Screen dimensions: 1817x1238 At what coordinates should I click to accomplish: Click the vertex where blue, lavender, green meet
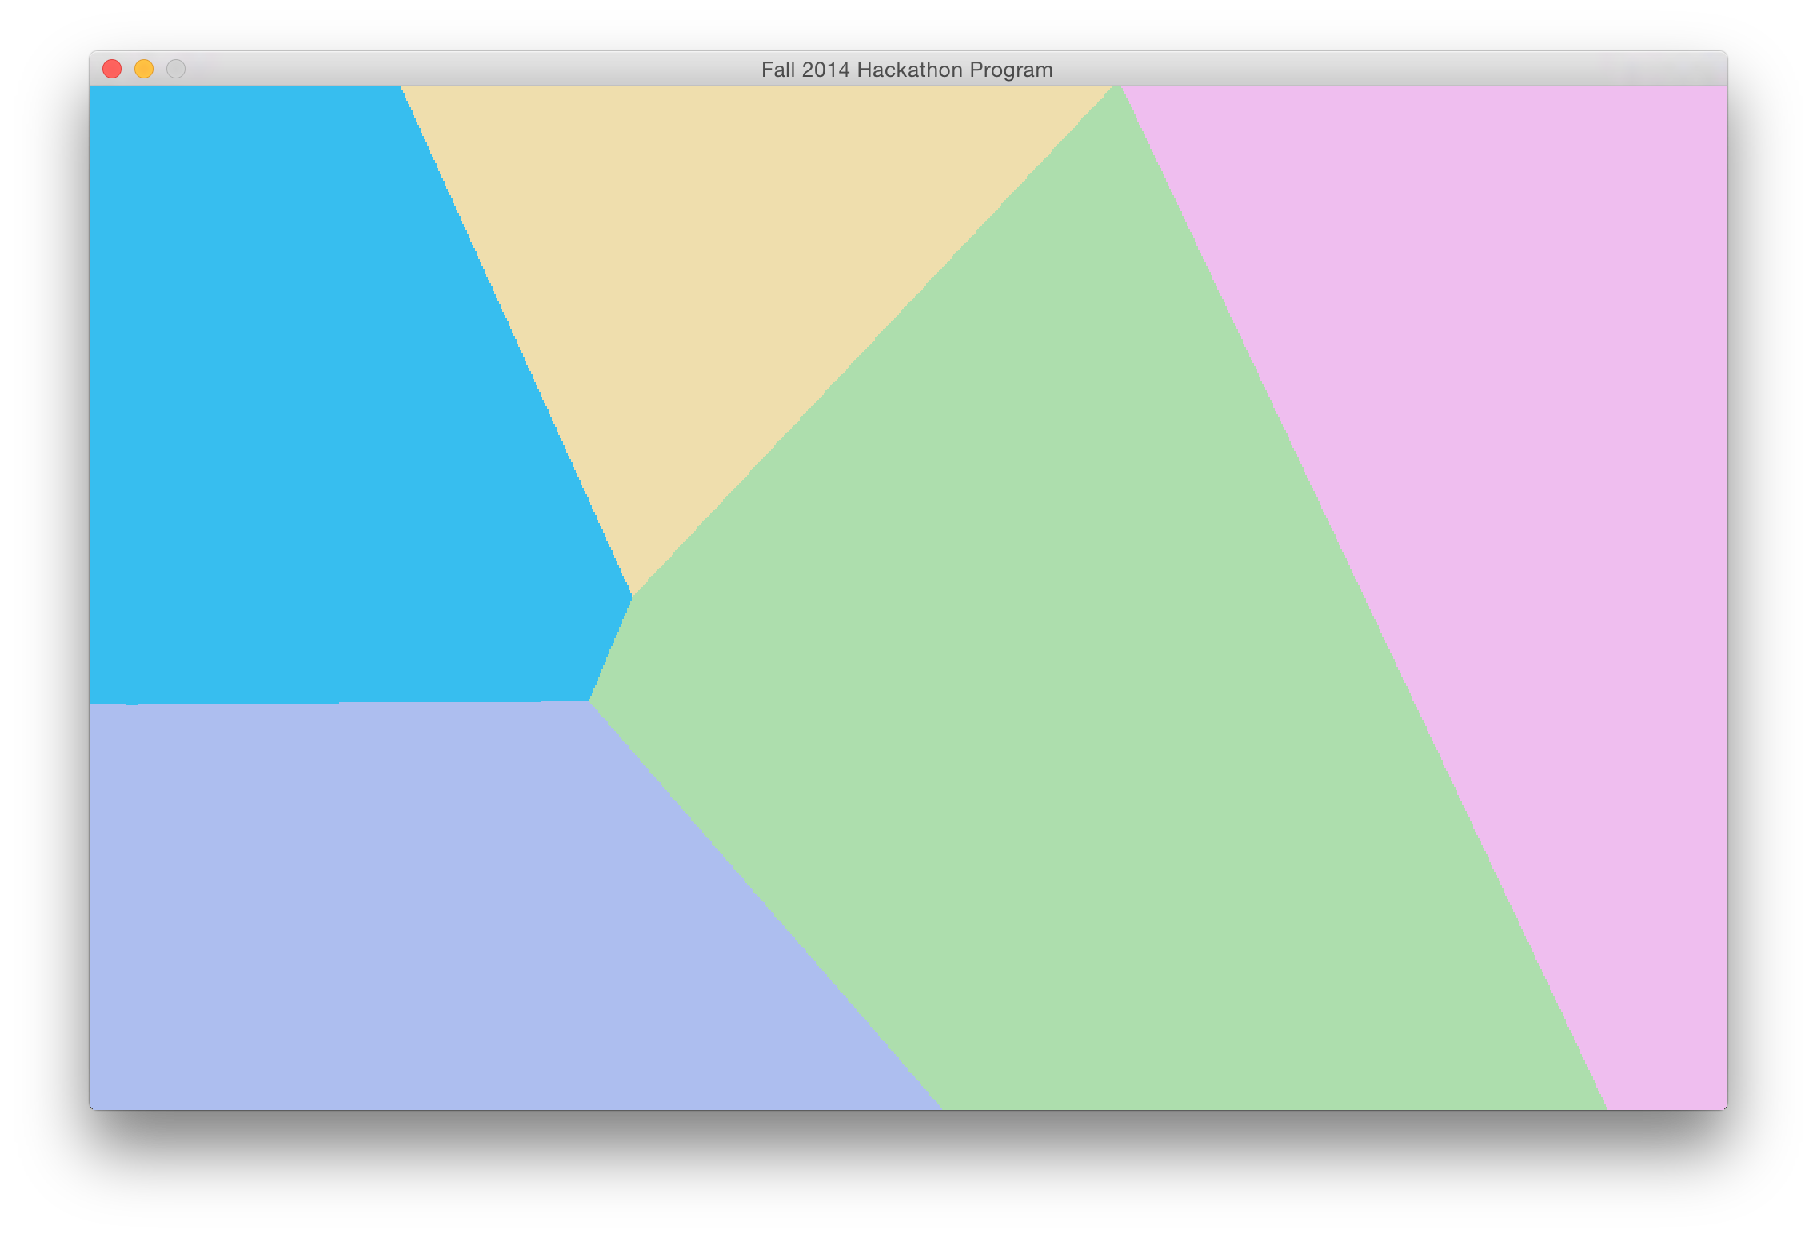coord(589,701)
